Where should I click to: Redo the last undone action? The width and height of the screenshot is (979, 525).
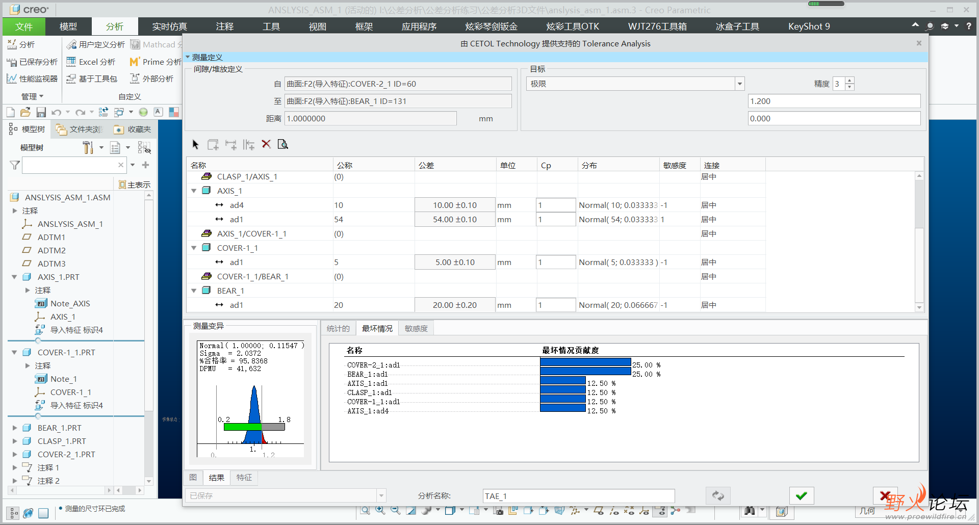(x=80, y=112)
